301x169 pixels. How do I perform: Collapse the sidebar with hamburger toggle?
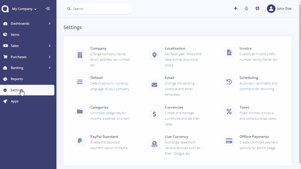click(x=48, y=9)
